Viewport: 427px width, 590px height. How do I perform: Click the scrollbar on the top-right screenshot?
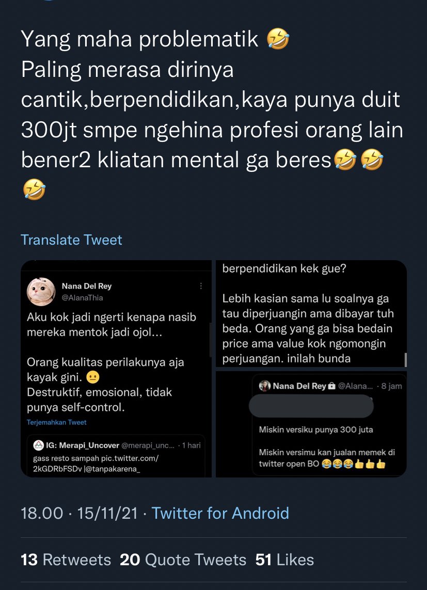405,359
